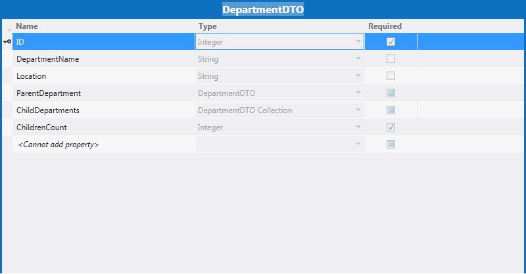Click the row header of ParentDepartment row
The image size is (526, 274).
pos(7,93)
